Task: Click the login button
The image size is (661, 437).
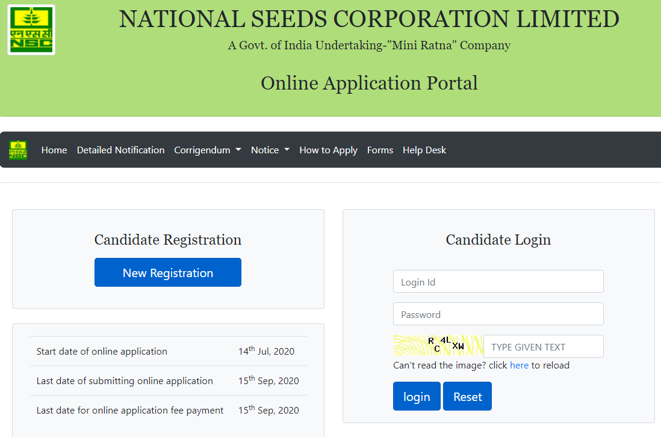Action: pos(417,396)
